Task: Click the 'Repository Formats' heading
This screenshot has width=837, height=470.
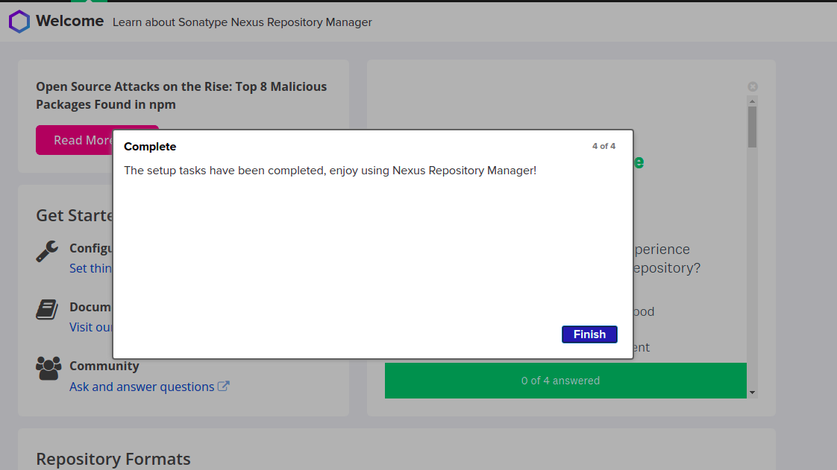Action: click(113, 459)
